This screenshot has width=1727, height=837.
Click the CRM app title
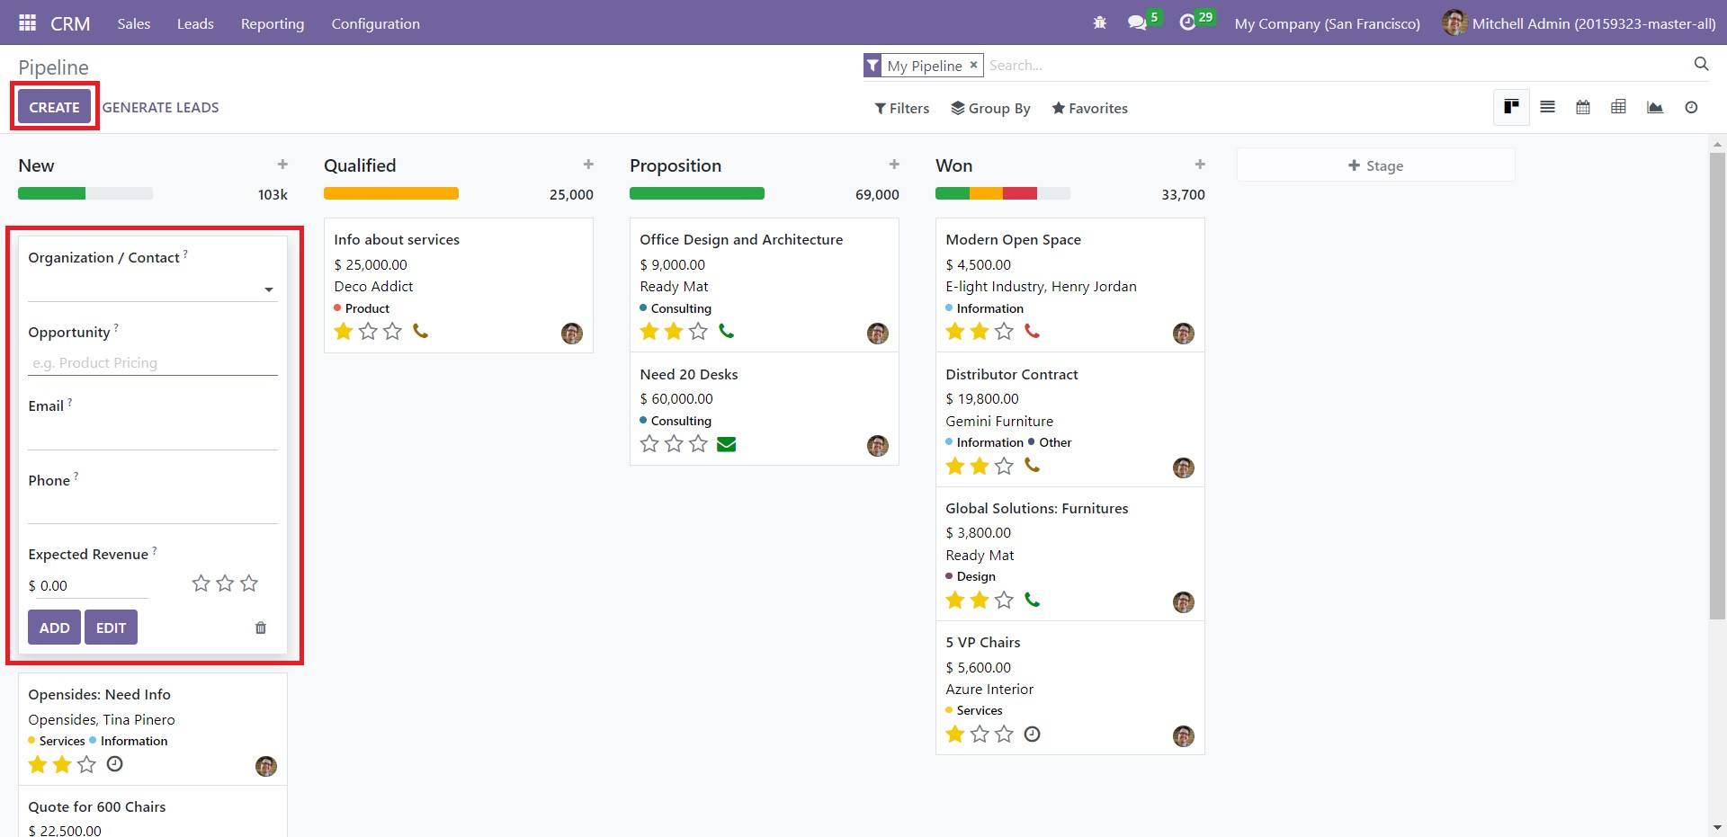click(70, 23)
